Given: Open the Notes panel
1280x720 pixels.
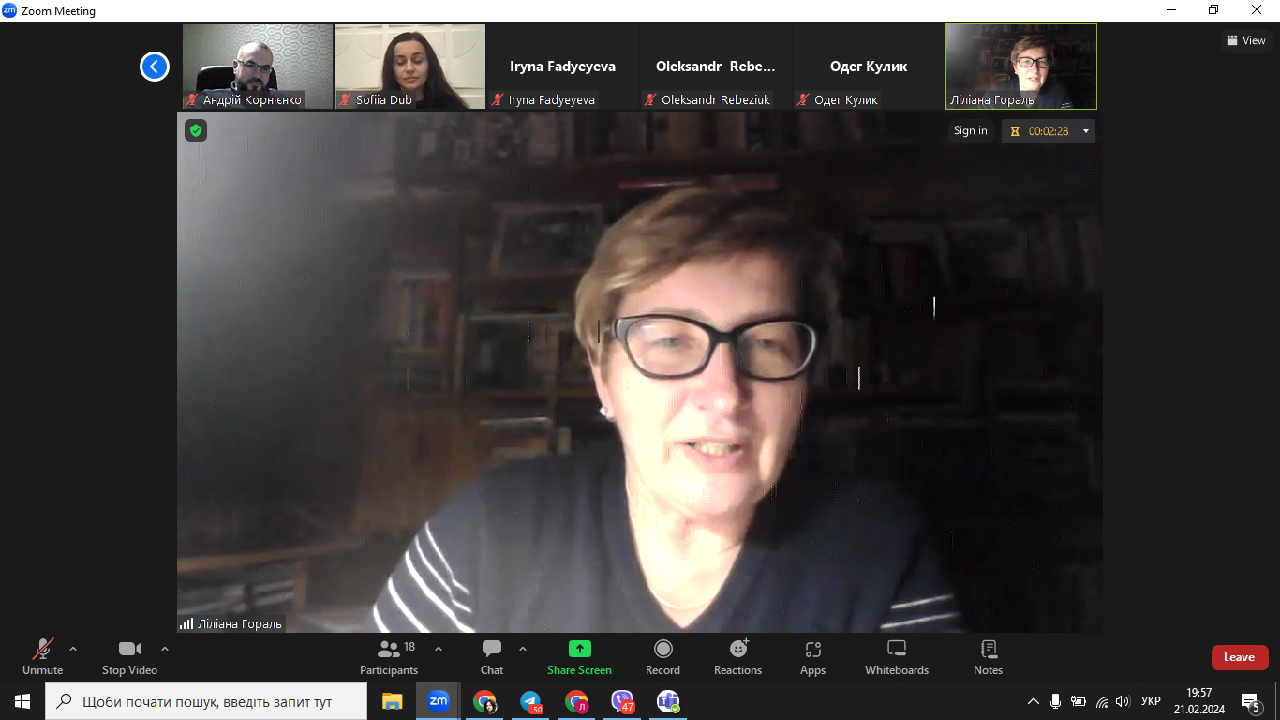Looking at the screenshot, I should coord(988,656).
